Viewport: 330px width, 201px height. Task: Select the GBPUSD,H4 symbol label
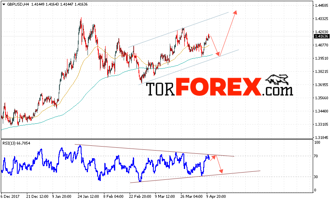(18, 4)
